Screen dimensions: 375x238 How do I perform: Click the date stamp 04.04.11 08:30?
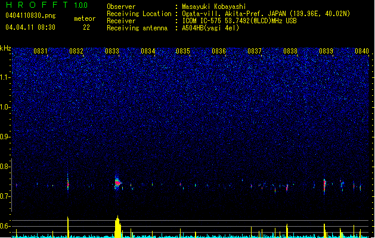pyautogui.click(x=30, y=27)
